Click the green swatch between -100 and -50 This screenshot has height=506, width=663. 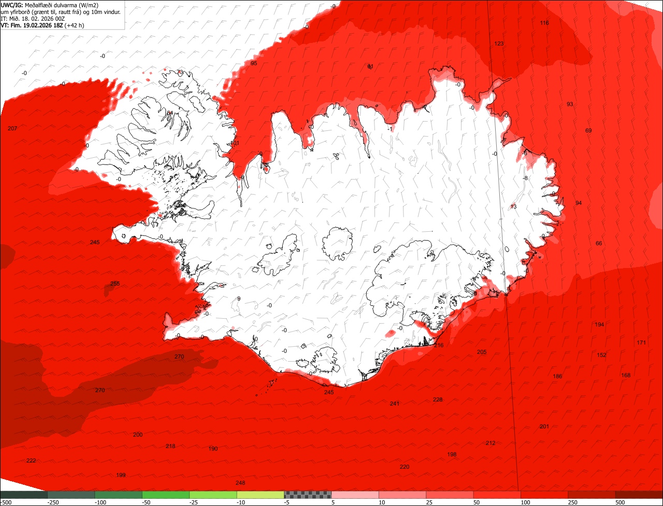118,495
